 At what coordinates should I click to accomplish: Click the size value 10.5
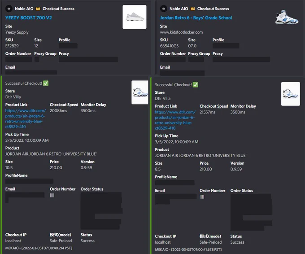tap(9, 168)
